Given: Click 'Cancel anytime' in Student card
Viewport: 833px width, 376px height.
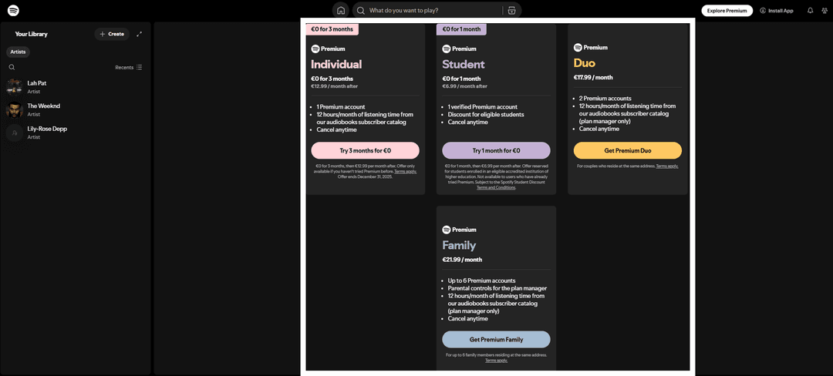Looking at the screenshot, I should tap(467, 123).
